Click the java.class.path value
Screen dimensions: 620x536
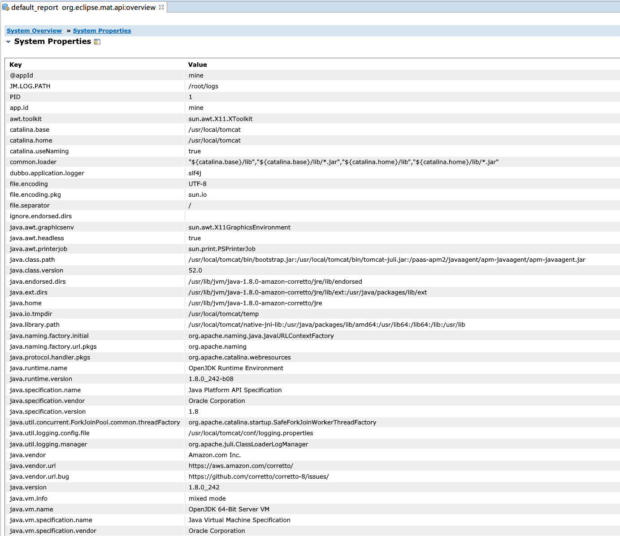click(x=387, y=259)
